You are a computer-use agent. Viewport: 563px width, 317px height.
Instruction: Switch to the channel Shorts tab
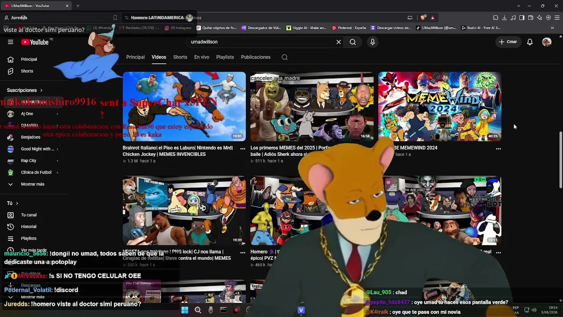pyautogui.click(x=180, y=57)
